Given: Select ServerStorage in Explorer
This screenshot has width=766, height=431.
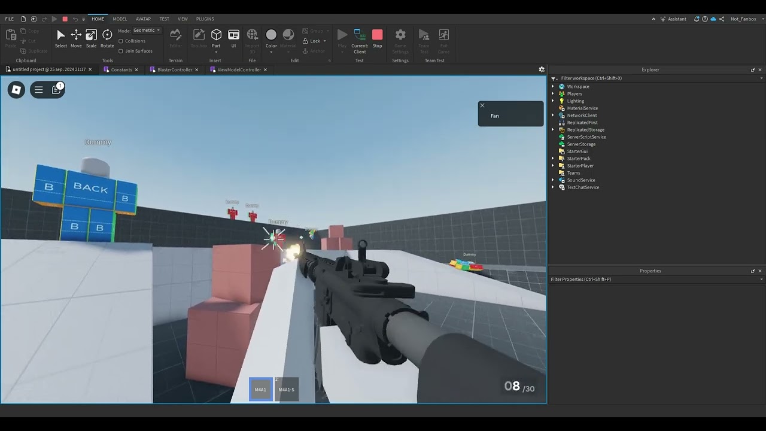Looking at the screenshot, I should click(x=581, y=144).
